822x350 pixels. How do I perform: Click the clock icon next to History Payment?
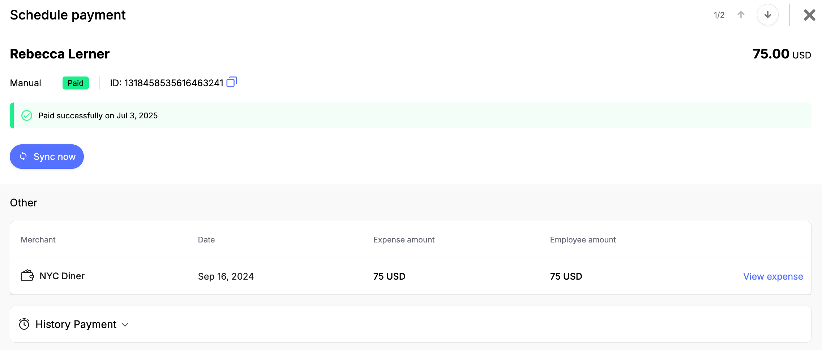point(24,324)
